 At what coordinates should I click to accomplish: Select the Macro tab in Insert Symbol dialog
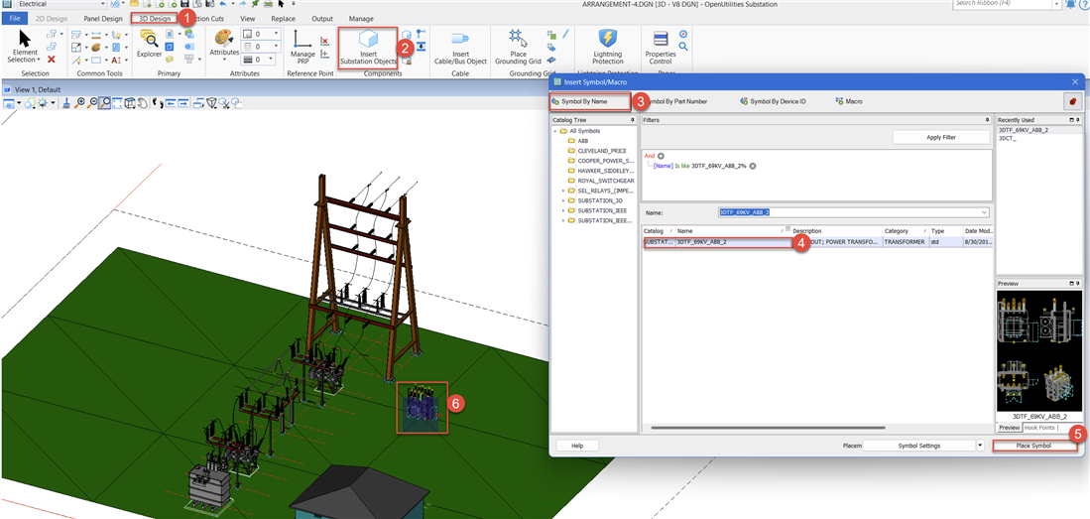tap(849, 101)
